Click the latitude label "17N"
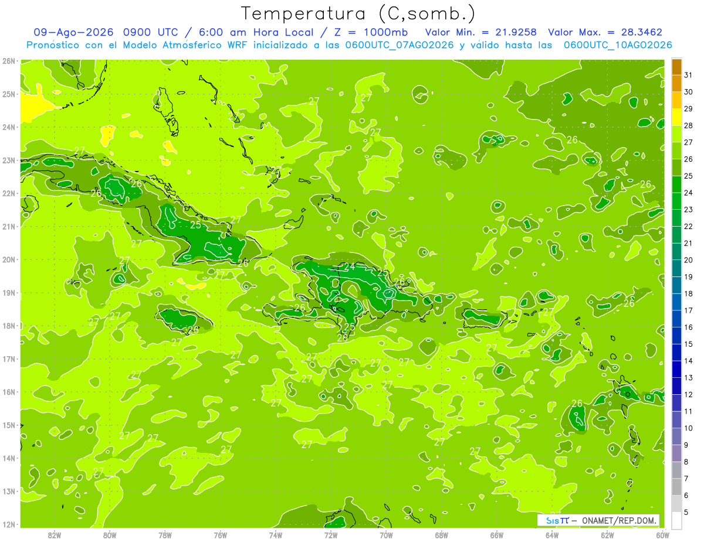 coord(9,358)
